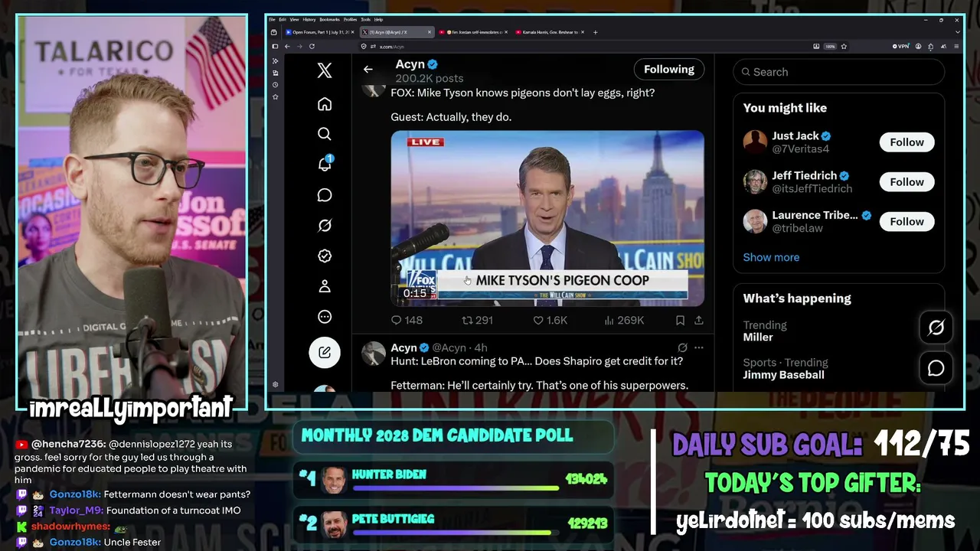Image resolution: width=980 pixels, height=551 pixels.
Task: Repost the pigeon post with 291 reposts
Action: pyautogui.click(x=477, y=320)
